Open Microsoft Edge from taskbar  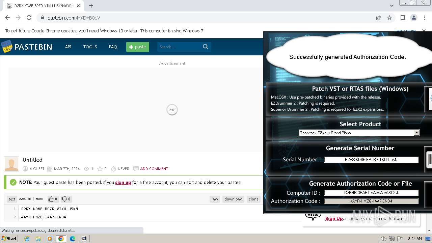pyautogui.click(x=73, y=239)
